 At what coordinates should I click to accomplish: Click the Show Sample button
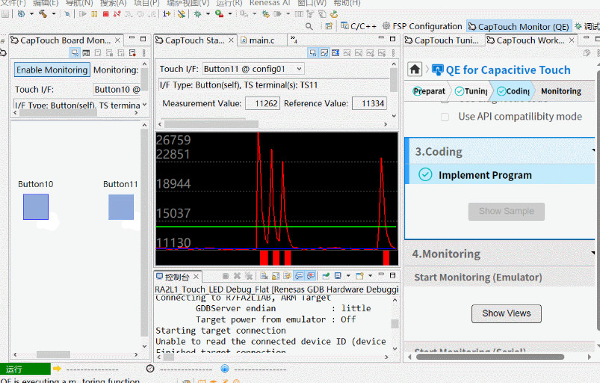tap(507, 212)
